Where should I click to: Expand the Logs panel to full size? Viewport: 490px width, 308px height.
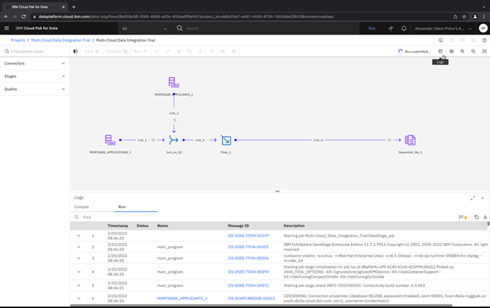[x=473, y=198]
